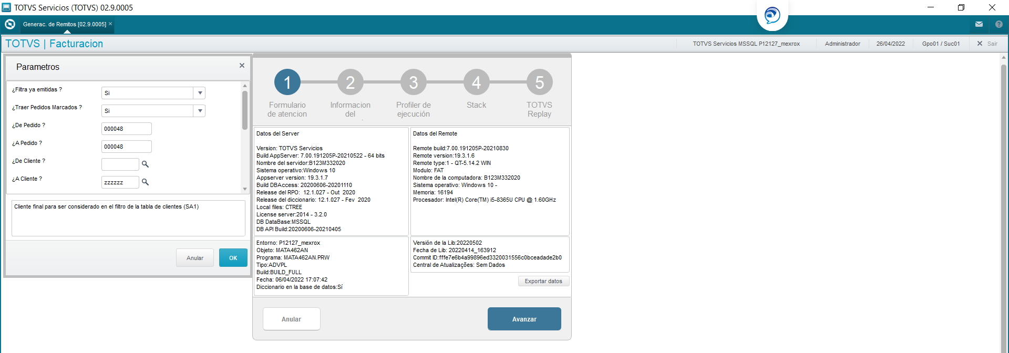
Task: Click the Programa: MATA462AN.PRW line
Action: pyautogui.click(x=293, y=257)
